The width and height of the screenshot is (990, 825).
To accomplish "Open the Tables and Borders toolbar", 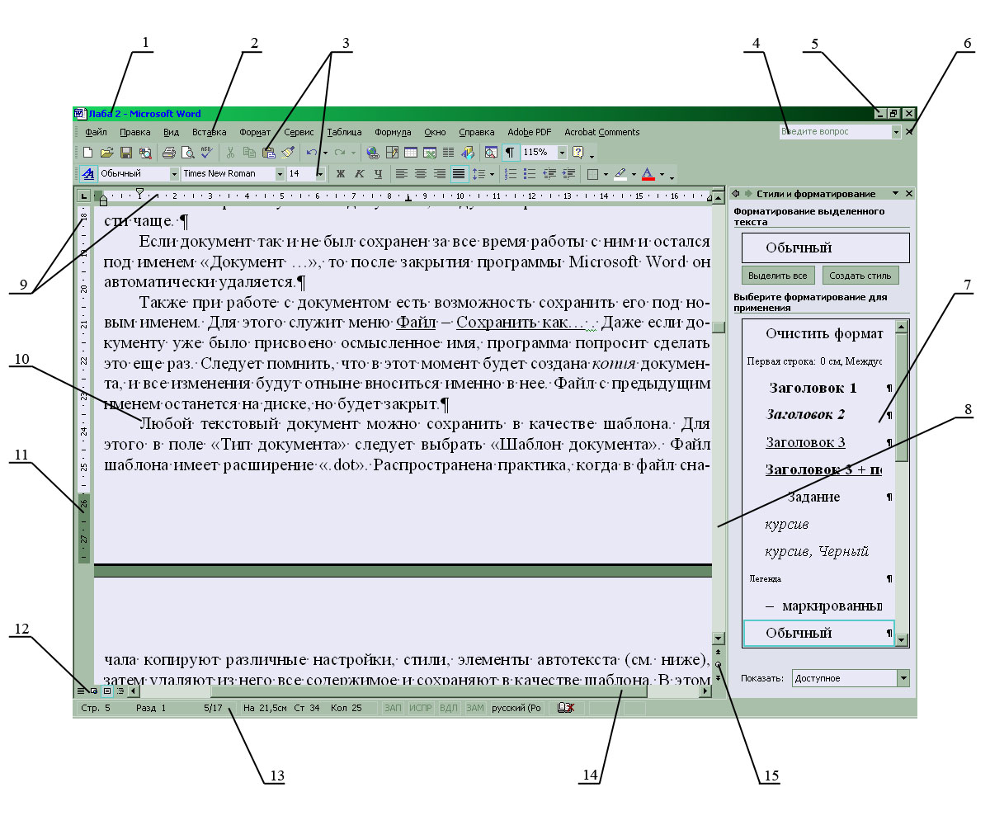I will tap(392, 153).
